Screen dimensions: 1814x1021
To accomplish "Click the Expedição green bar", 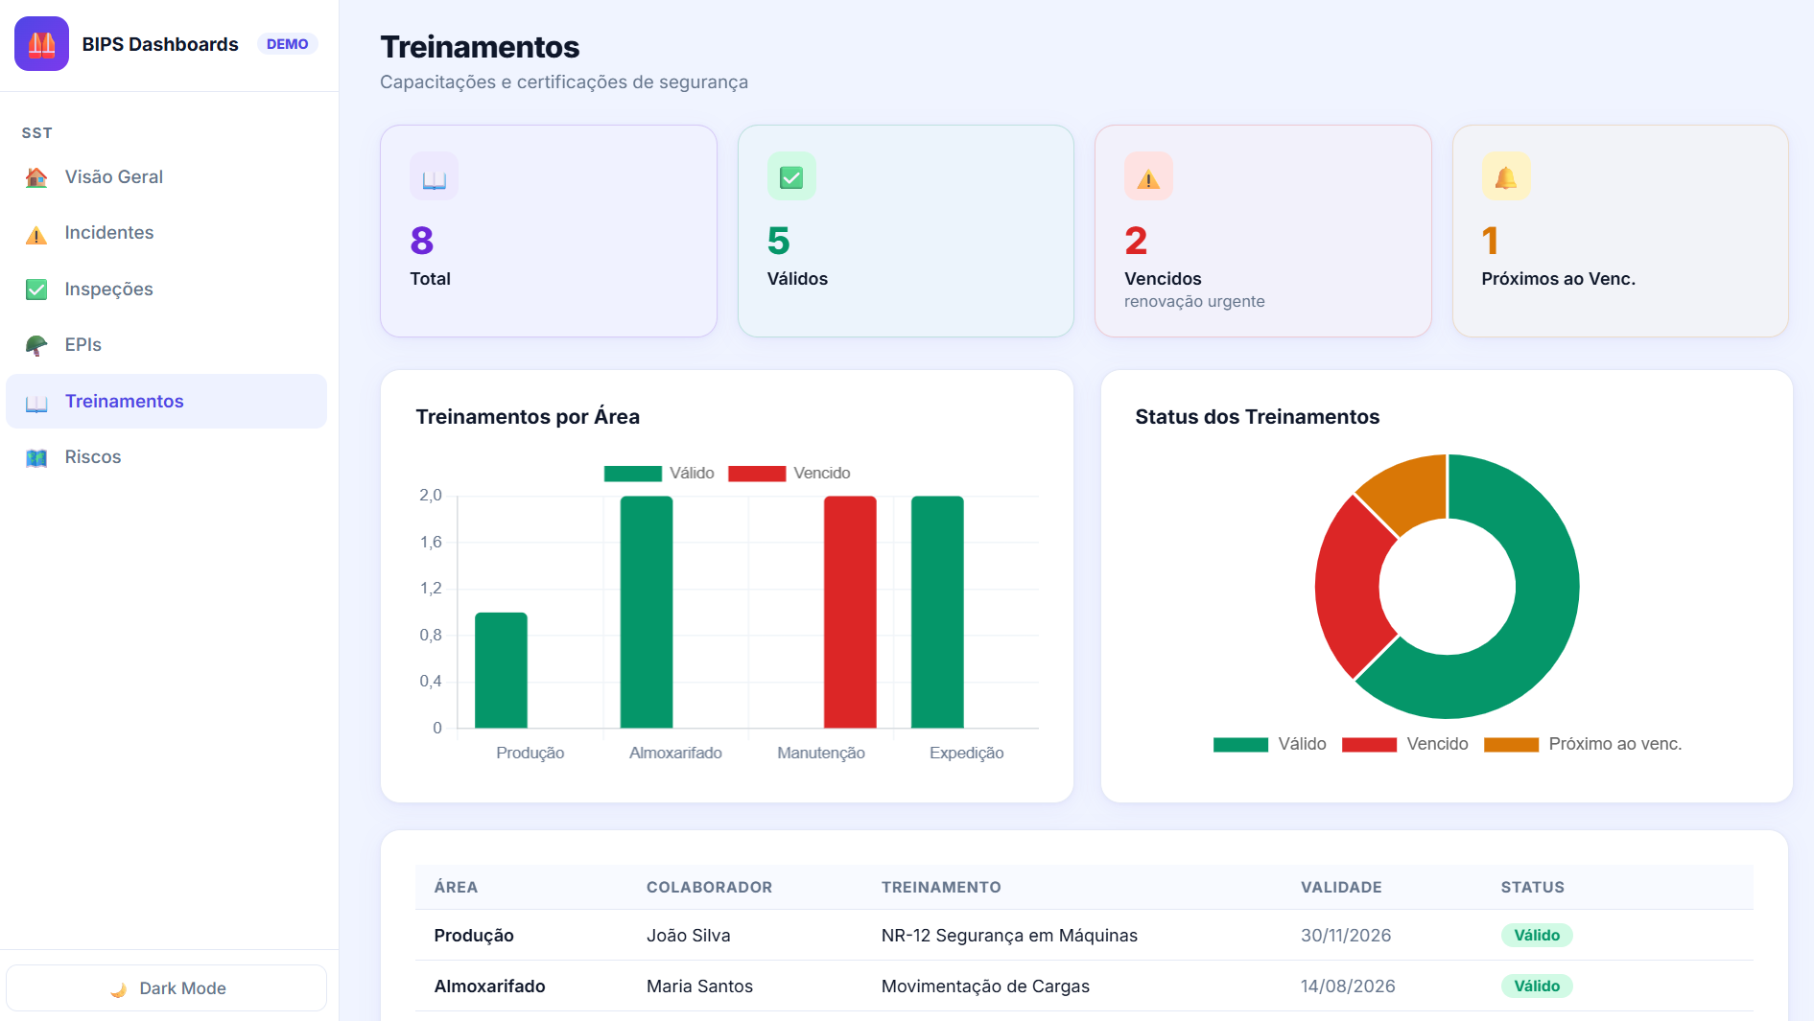I will 937,612.
